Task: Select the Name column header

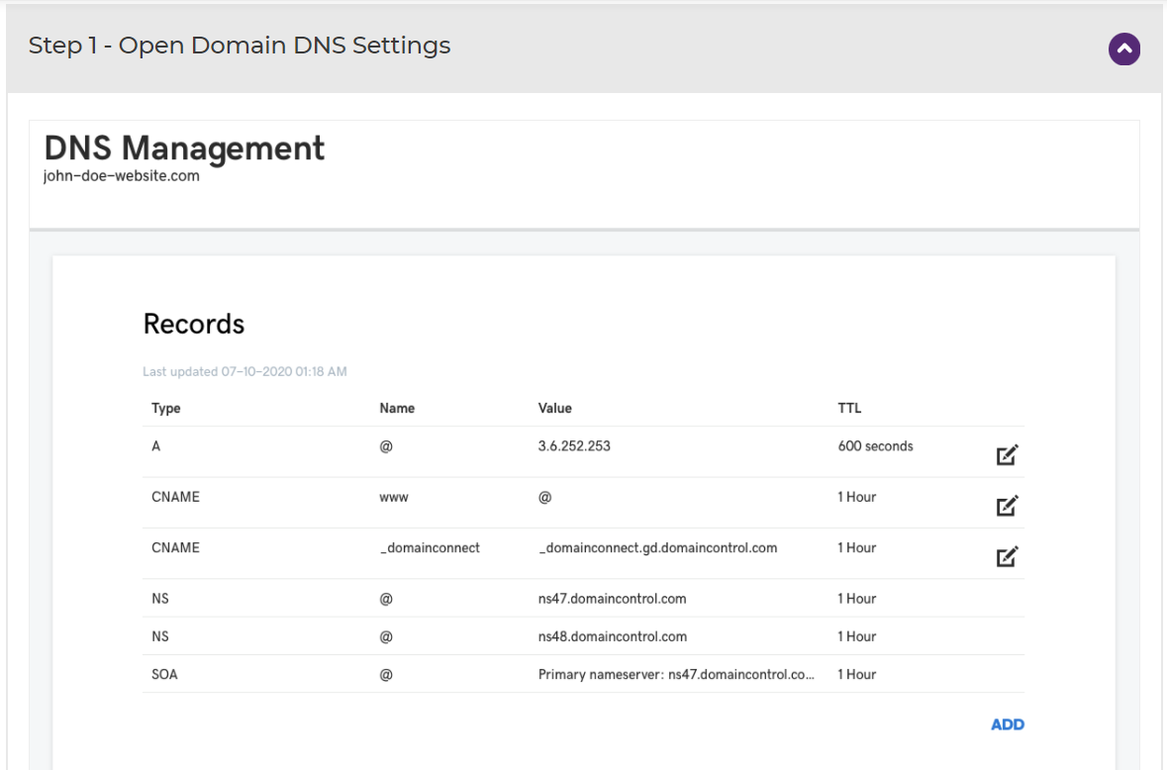Action: tap(397, 408)
